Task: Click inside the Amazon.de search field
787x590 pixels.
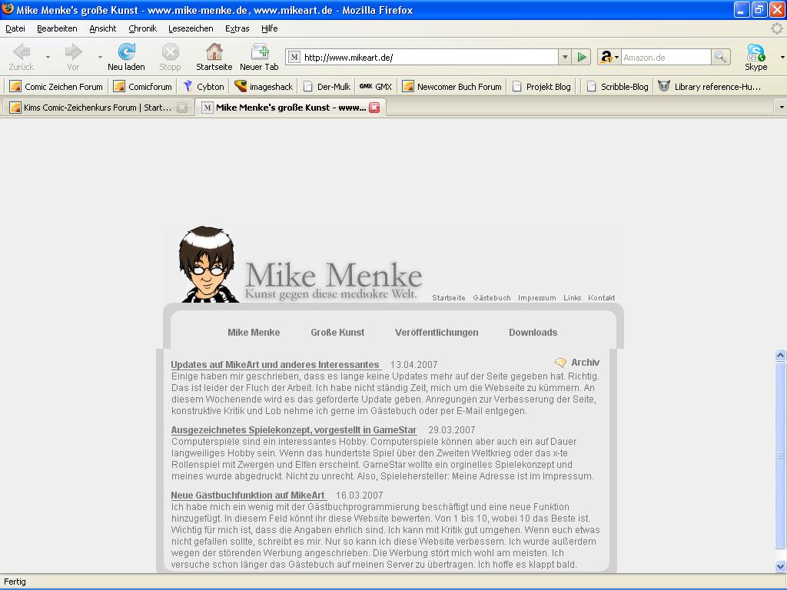Action: tap(665, 58)
